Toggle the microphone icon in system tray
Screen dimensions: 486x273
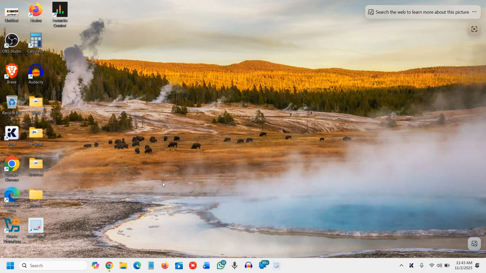click(421, 265)
